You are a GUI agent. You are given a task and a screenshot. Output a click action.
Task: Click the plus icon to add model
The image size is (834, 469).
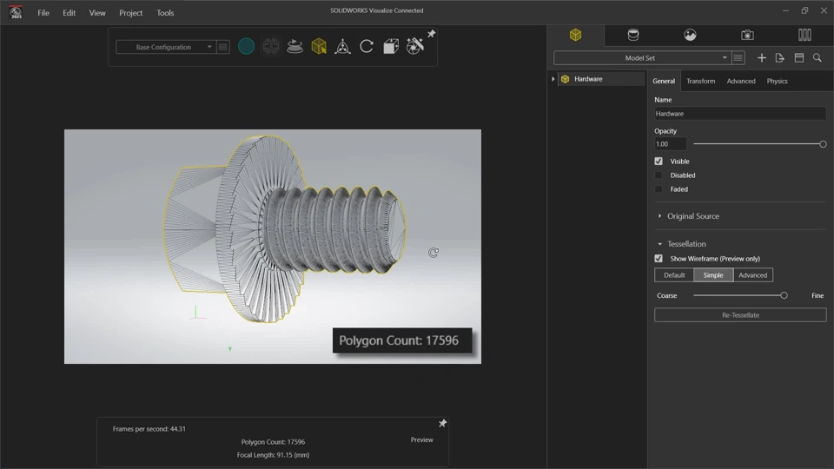click(762, 58)
